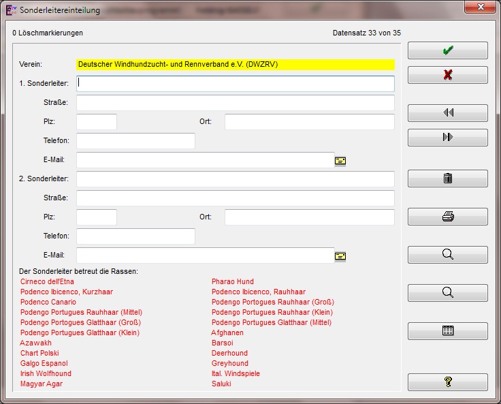The image size is (501, 404).
Task: Focus the 1. Sonderleiter name field
Action: (236, 84)
